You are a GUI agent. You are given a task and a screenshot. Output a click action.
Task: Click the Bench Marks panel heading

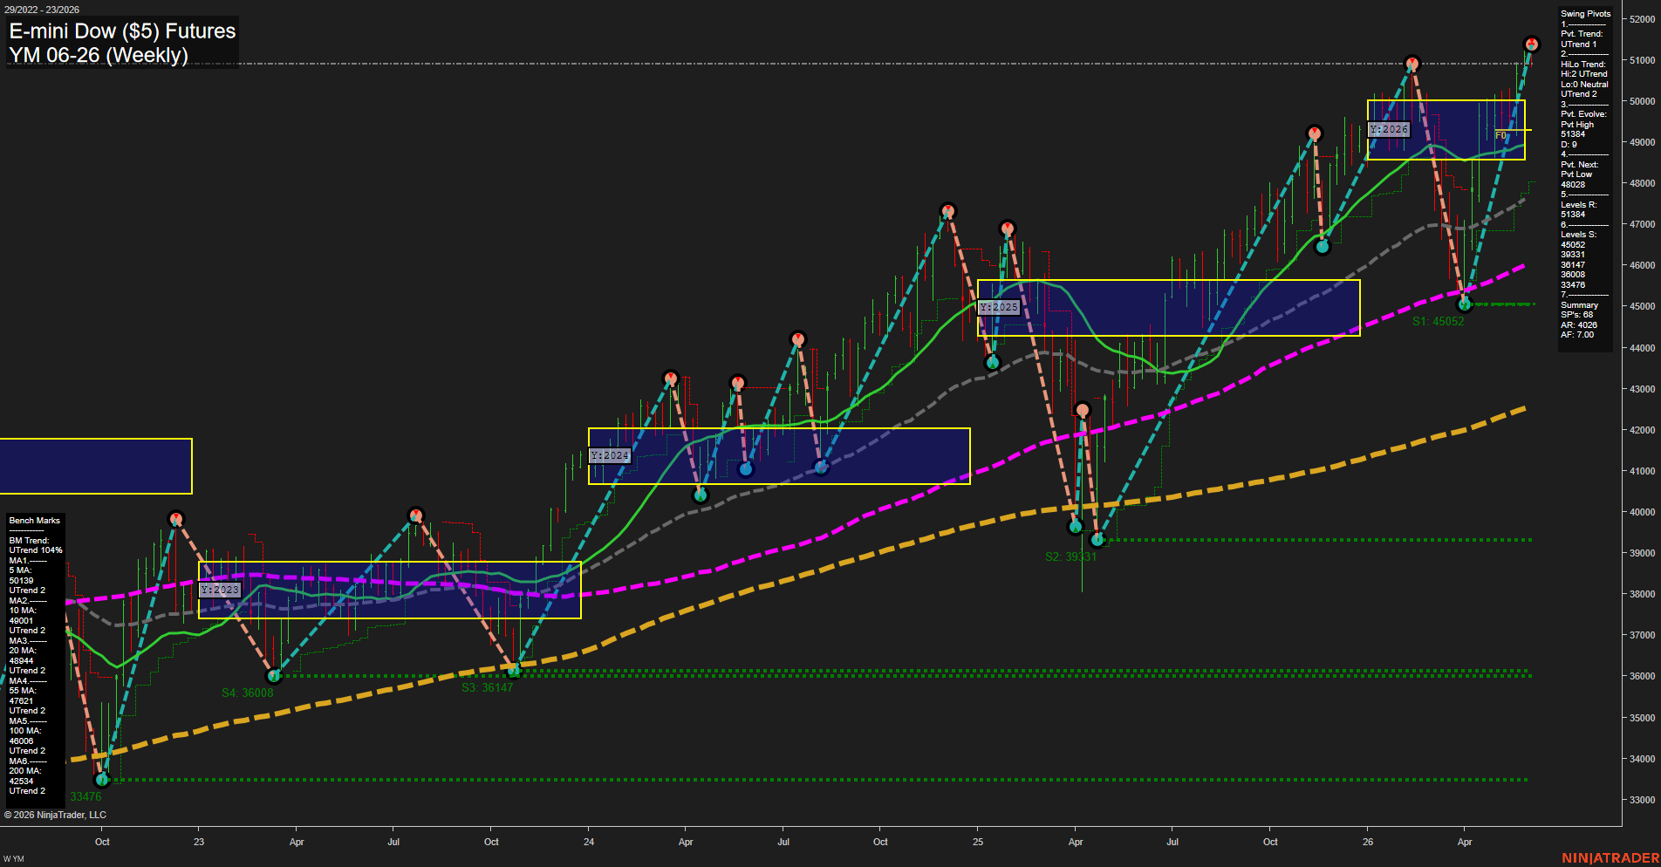(x=35, y=521)
